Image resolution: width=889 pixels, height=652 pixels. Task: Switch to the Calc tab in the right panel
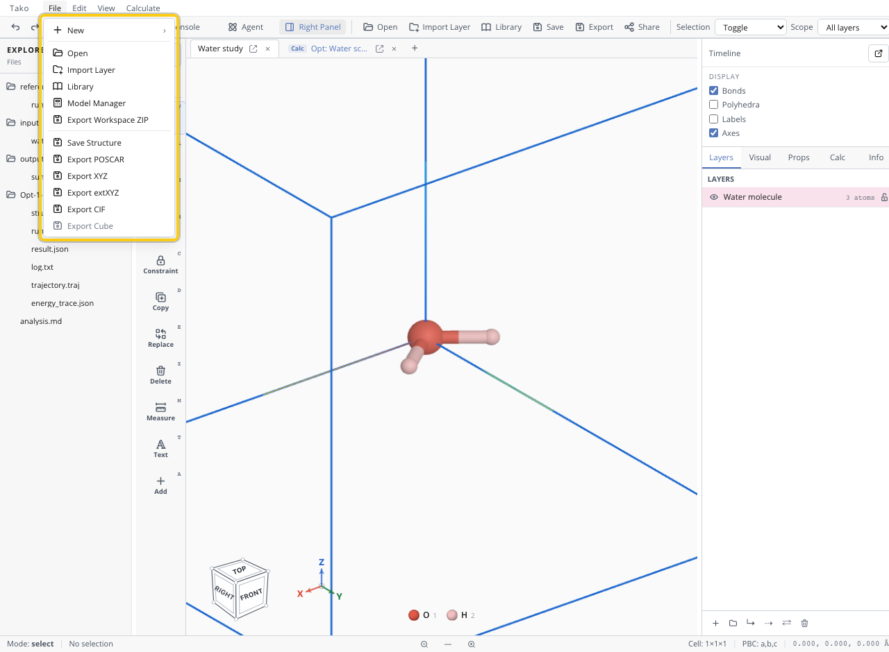tap(838, 157)
